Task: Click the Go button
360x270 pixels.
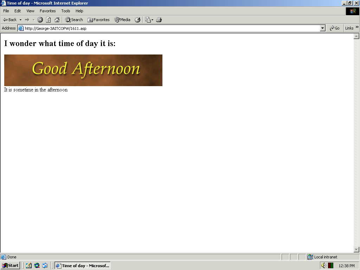Action: click(x=335, y=28)
